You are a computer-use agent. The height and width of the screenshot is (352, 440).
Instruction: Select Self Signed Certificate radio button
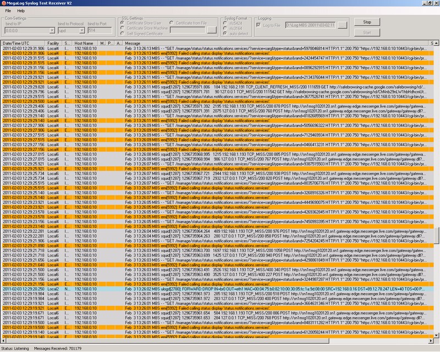[x=122, y=34]
